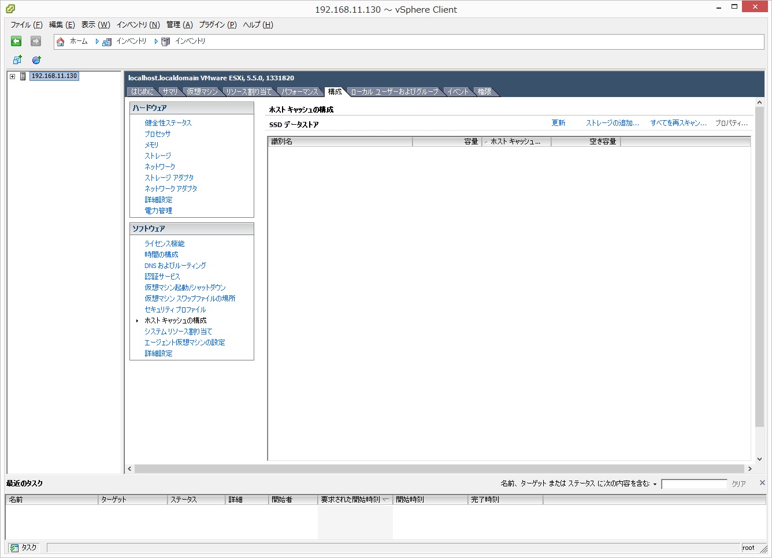Click the タスク icon in status bar

(14, 548)
